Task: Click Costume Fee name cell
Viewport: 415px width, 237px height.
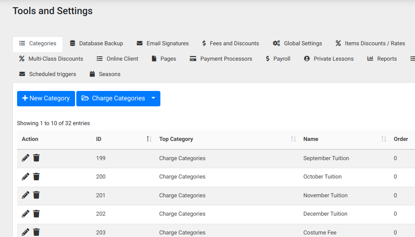Action: (x=320, y=232)
